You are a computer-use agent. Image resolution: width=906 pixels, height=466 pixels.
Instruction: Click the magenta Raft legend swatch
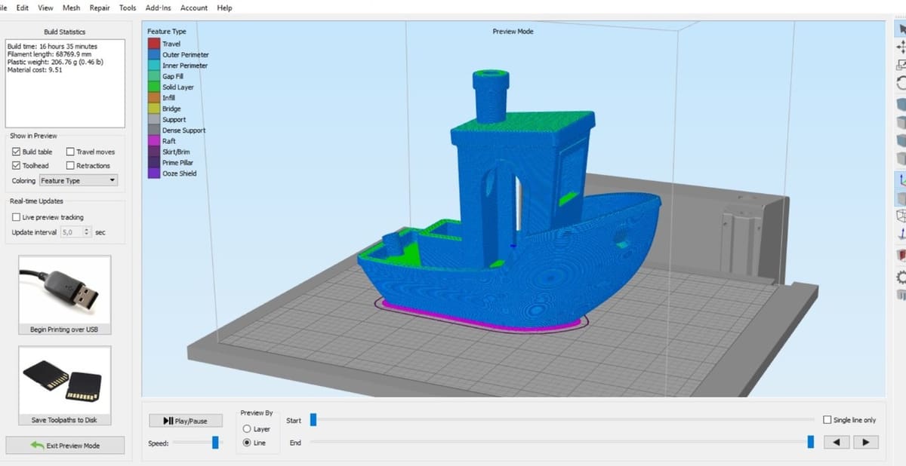[x=154, y=140]
